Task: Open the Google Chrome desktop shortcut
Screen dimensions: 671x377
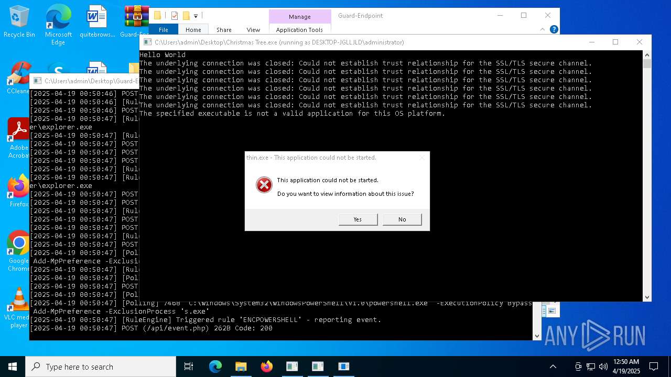Action: pos(19,251)
